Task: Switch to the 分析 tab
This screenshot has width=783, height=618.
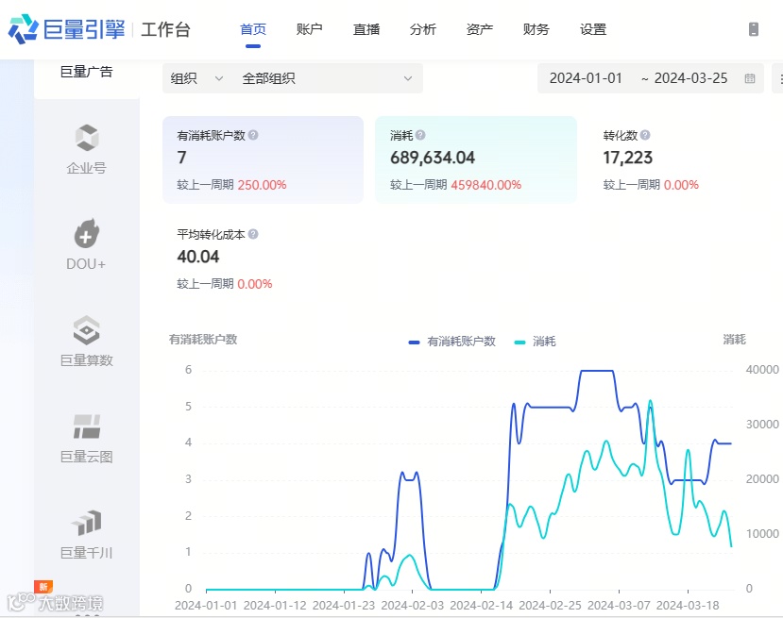Action: coord(423,29)
